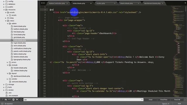Click the file icon for morris.blade.php
This screenshot has width=187, height=105.
(x=12, y=46)
